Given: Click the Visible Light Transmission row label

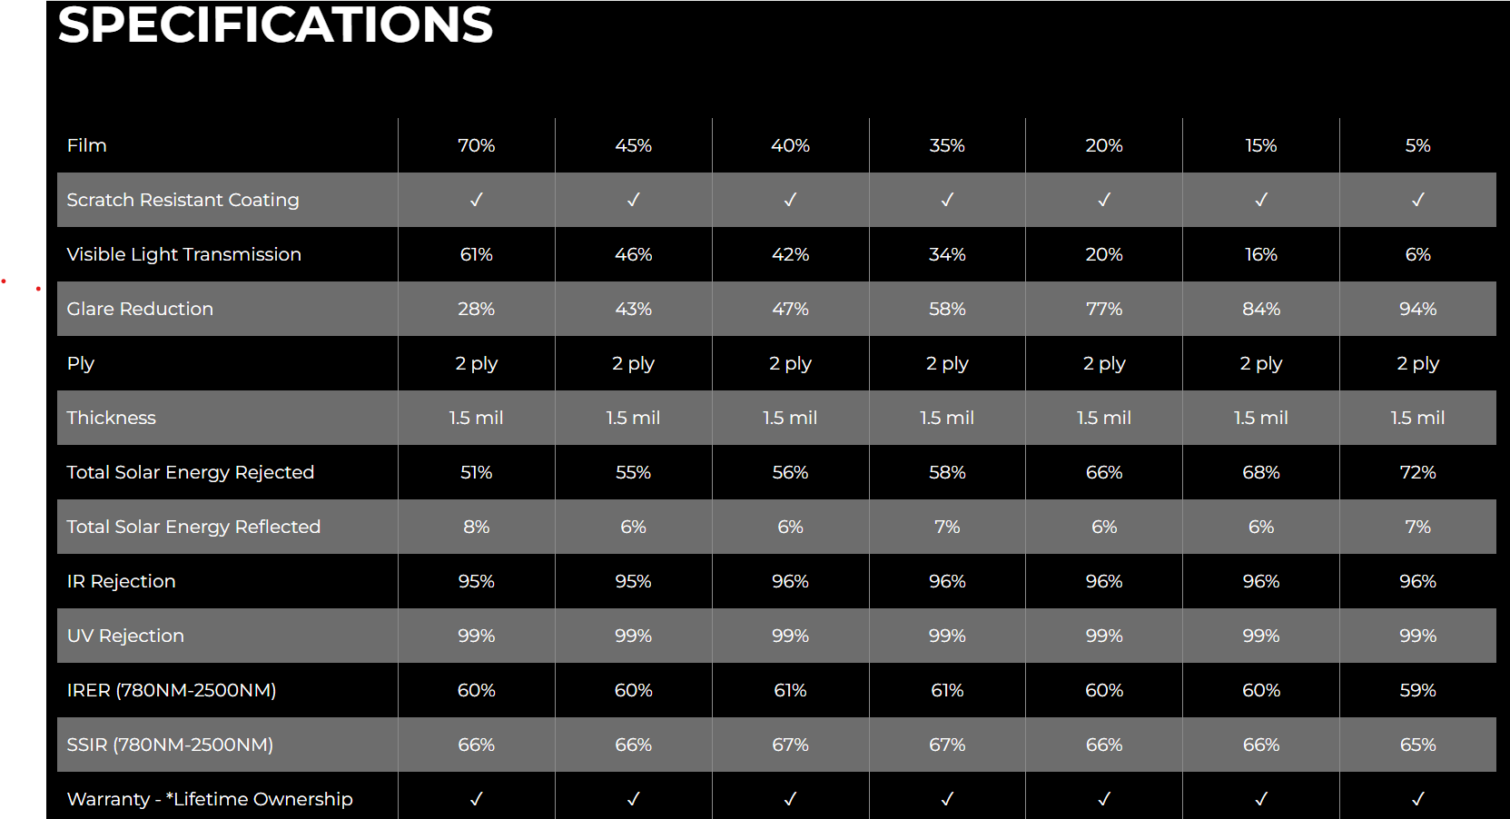Looking at the screenshot, I should 183,254.
